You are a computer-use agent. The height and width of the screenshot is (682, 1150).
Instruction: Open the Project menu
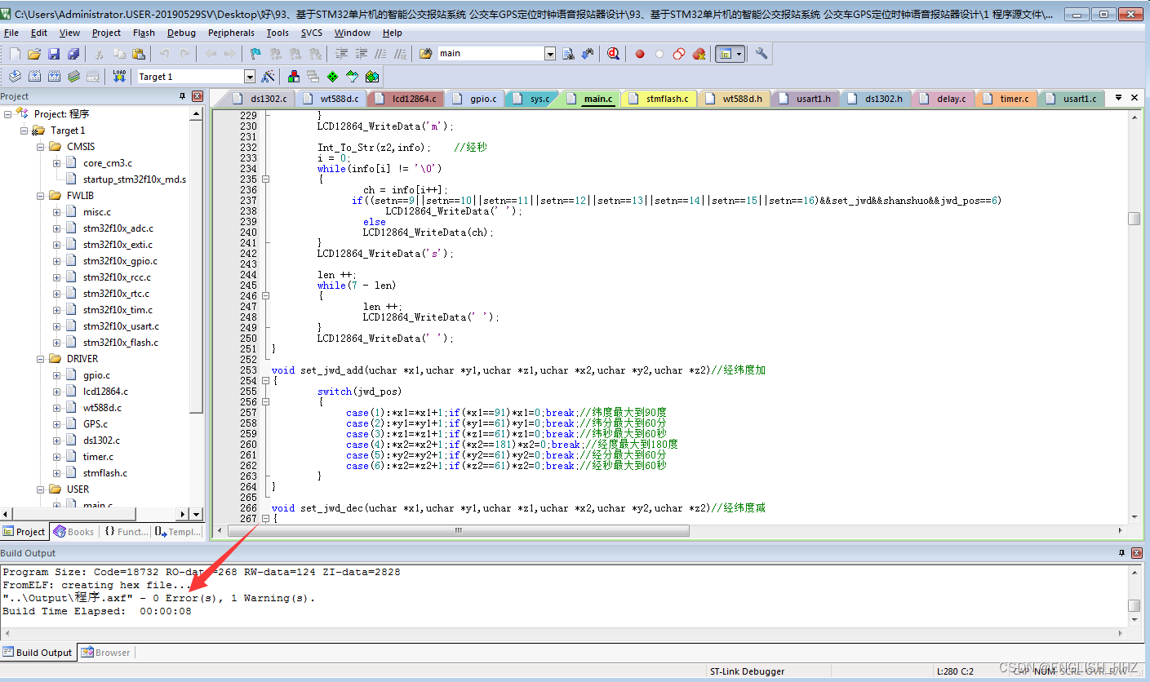106,33
